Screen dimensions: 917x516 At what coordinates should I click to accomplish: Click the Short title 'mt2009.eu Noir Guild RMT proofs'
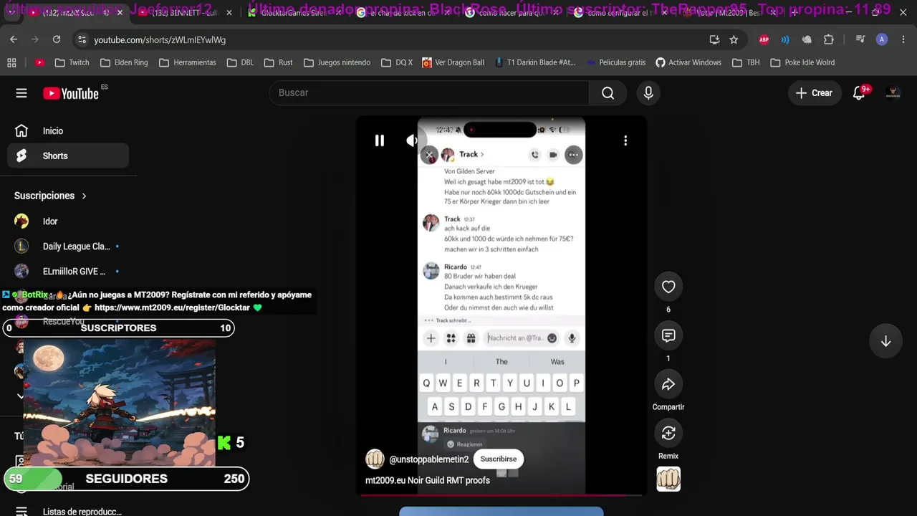click(428, 480)
